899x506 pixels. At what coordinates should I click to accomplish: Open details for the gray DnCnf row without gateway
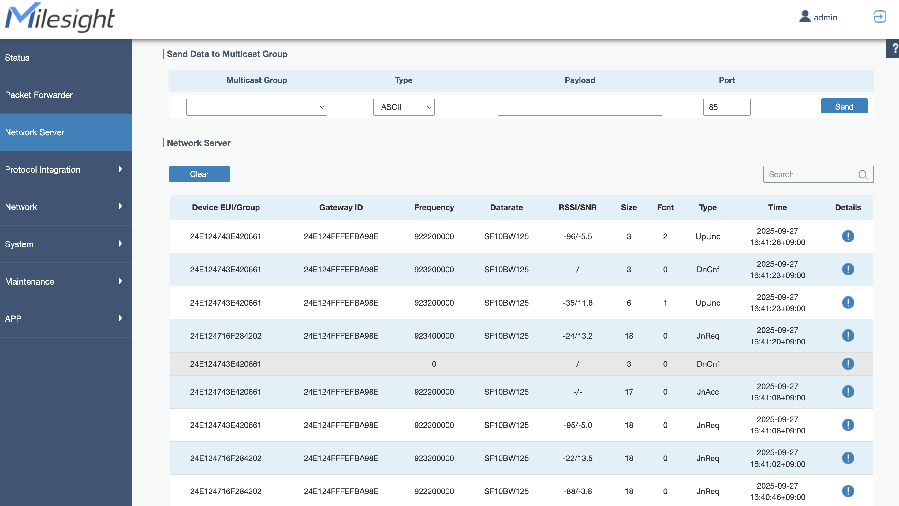[848, 364]
